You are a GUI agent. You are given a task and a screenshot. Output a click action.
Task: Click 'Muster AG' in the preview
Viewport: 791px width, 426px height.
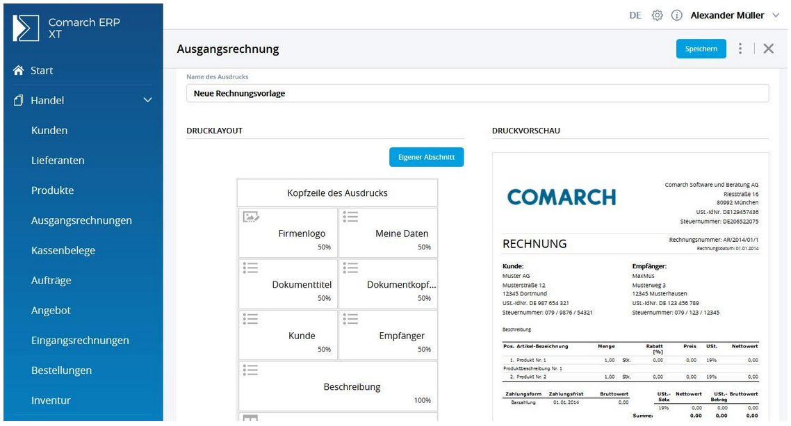tap(516, 276)
